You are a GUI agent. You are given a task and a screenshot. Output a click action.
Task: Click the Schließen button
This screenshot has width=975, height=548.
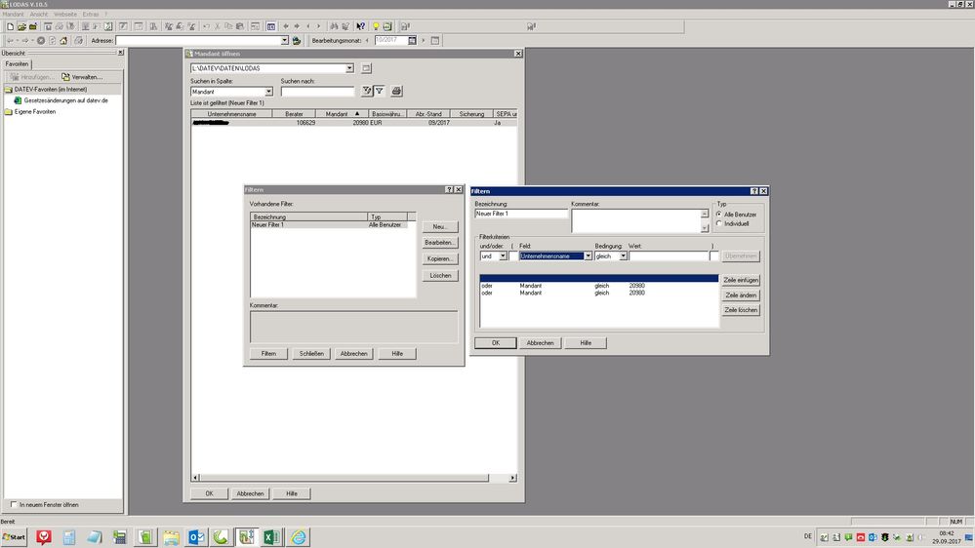point(311,354)
